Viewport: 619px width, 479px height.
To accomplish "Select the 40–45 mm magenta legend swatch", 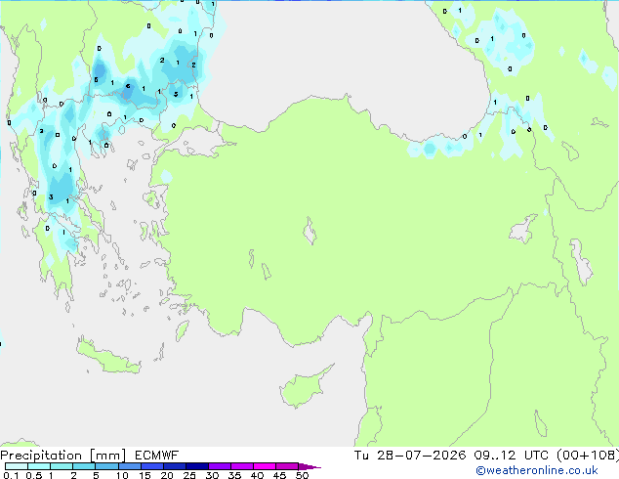I will coord(265,466).
